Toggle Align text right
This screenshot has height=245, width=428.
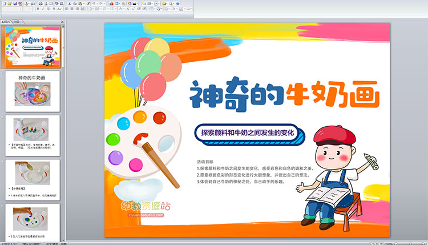[x=77, y=9]
